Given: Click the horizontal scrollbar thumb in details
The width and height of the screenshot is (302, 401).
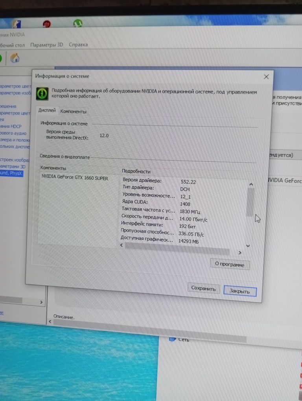Looking at the screenshot, I should (177, 248).
